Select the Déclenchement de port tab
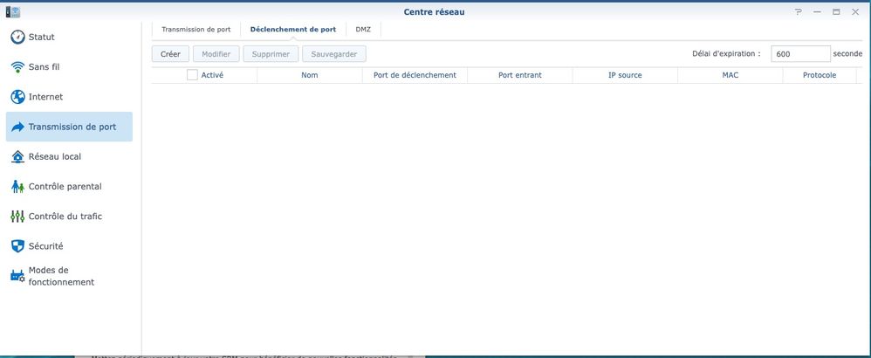Viewport: 871px width, 358px height. coord(293,30)
